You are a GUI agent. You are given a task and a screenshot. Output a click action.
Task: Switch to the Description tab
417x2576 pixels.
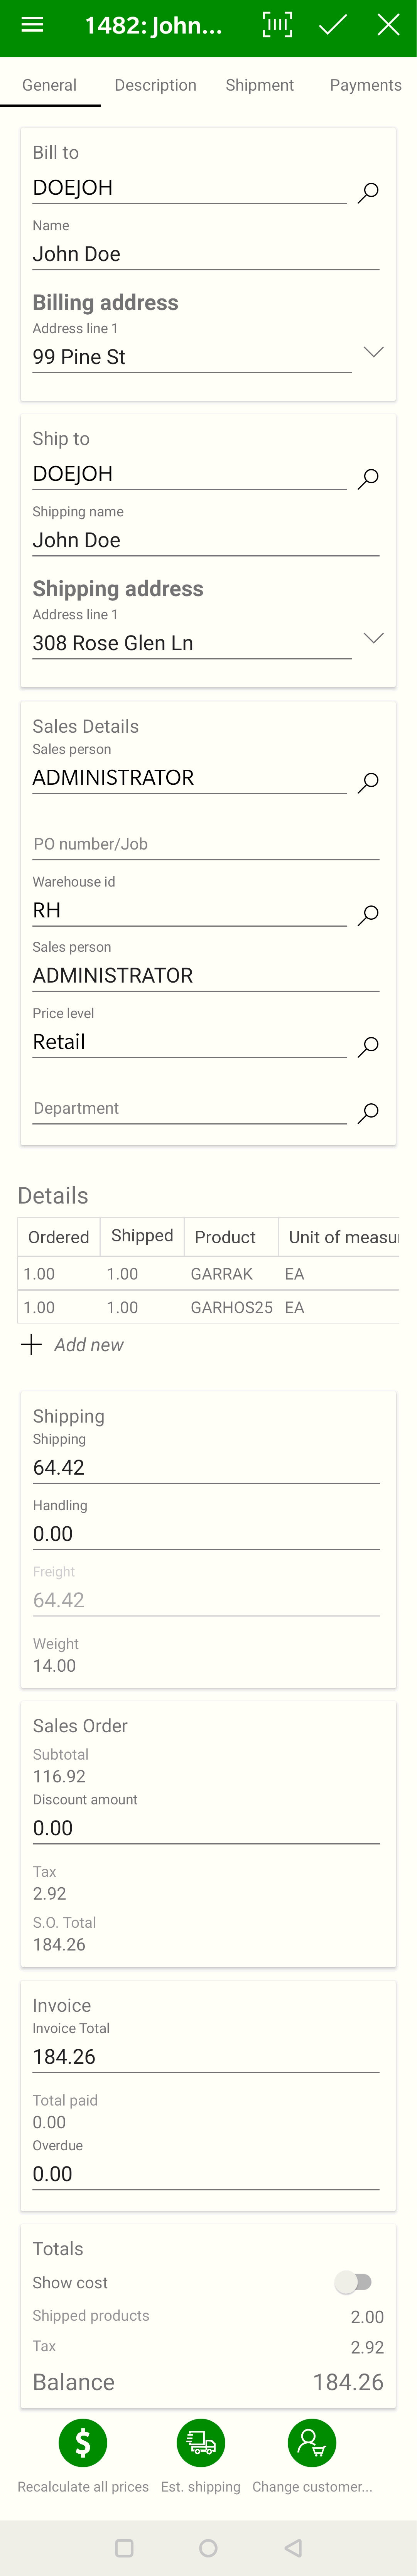coord(156,85)
